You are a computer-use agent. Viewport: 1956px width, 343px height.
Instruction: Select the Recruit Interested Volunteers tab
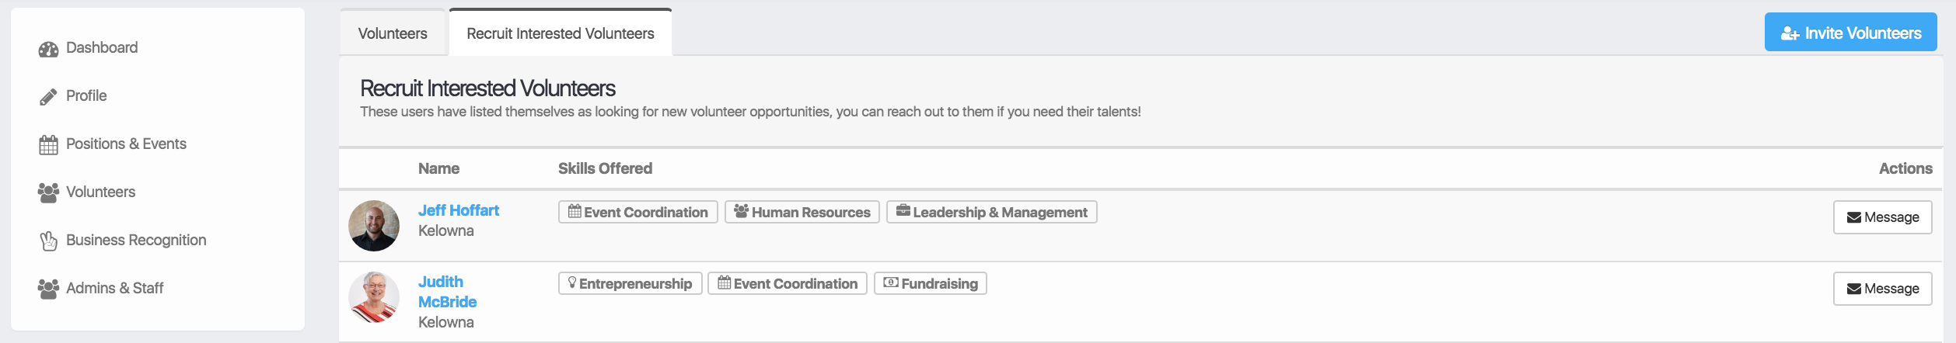(561, 33)
